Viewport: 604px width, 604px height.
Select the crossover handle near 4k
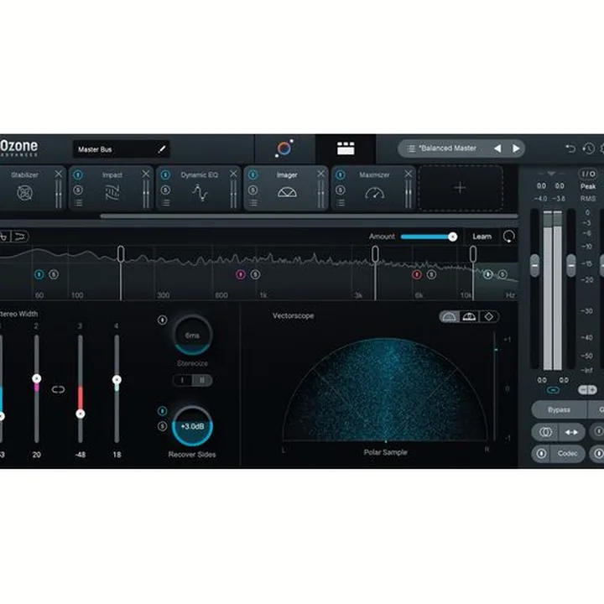[x=375, y=254]
